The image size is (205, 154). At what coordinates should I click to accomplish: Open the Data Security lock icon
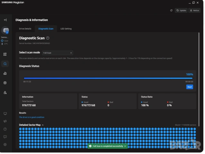pyautogui.click(x=5, y=93)
